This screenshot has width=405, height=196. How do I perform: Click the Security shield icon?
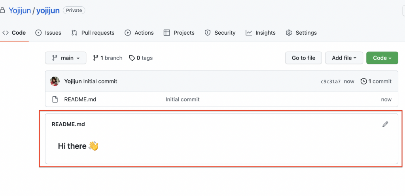pos(207,33)
